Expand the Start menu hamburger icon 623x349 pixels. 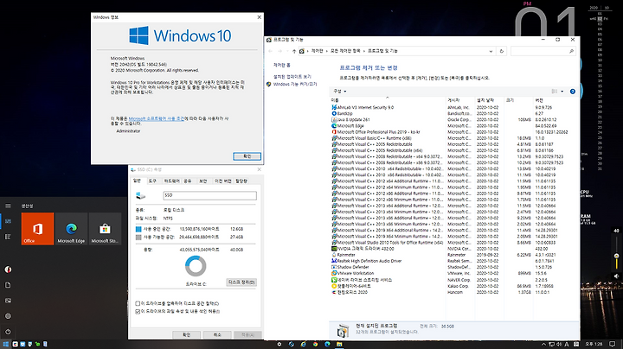8,206
